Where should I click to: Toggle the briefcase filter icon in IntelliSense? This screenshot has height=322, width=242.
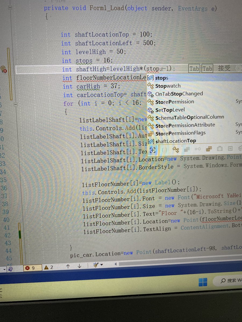coord(219,148)
